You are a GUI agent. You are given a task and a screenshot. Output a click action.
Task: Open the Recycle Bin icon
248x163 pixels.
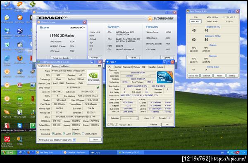[x=7, y=46]
